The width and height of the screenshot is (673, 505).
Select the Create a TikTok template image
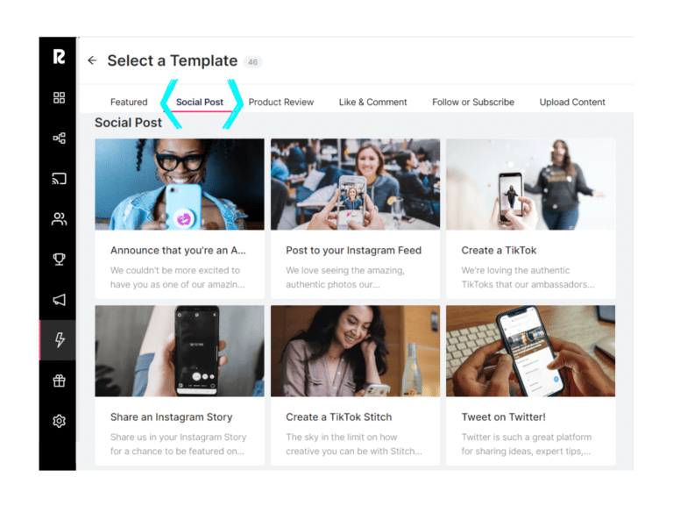coord(530,184)
